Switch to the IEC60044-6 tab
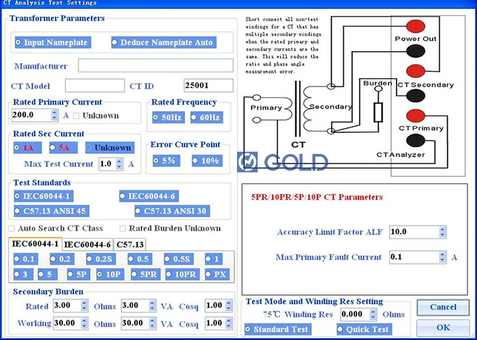This screenshot has width=477, height=340. pyautogui.click(x=87, y=244)
